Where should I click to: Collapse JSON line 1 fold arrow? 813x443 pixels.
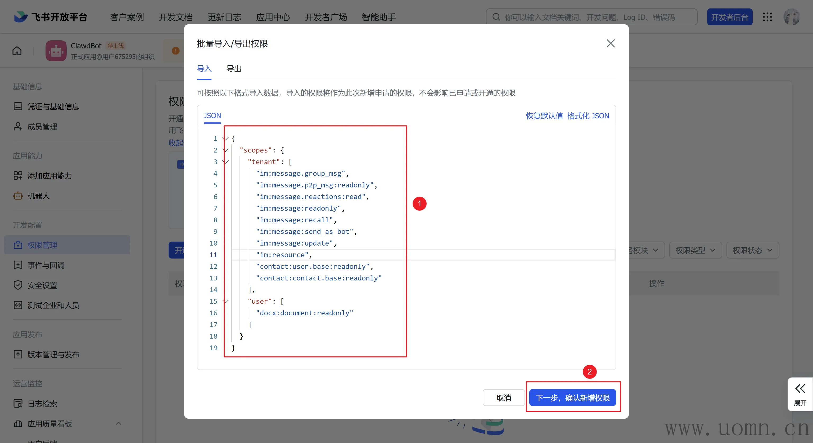(x=226, y=139)
